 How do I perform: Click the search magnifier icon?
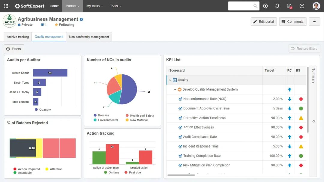coord(255,6)
